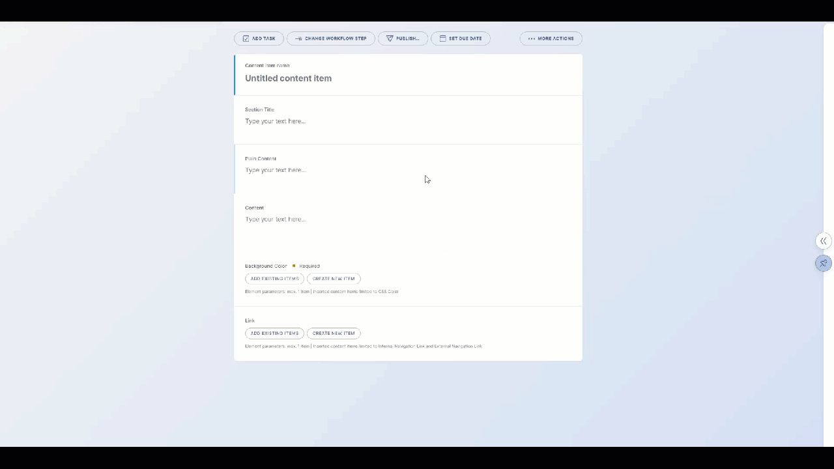Open Publish options
834x469 pixels.
(x=403, y=38)
